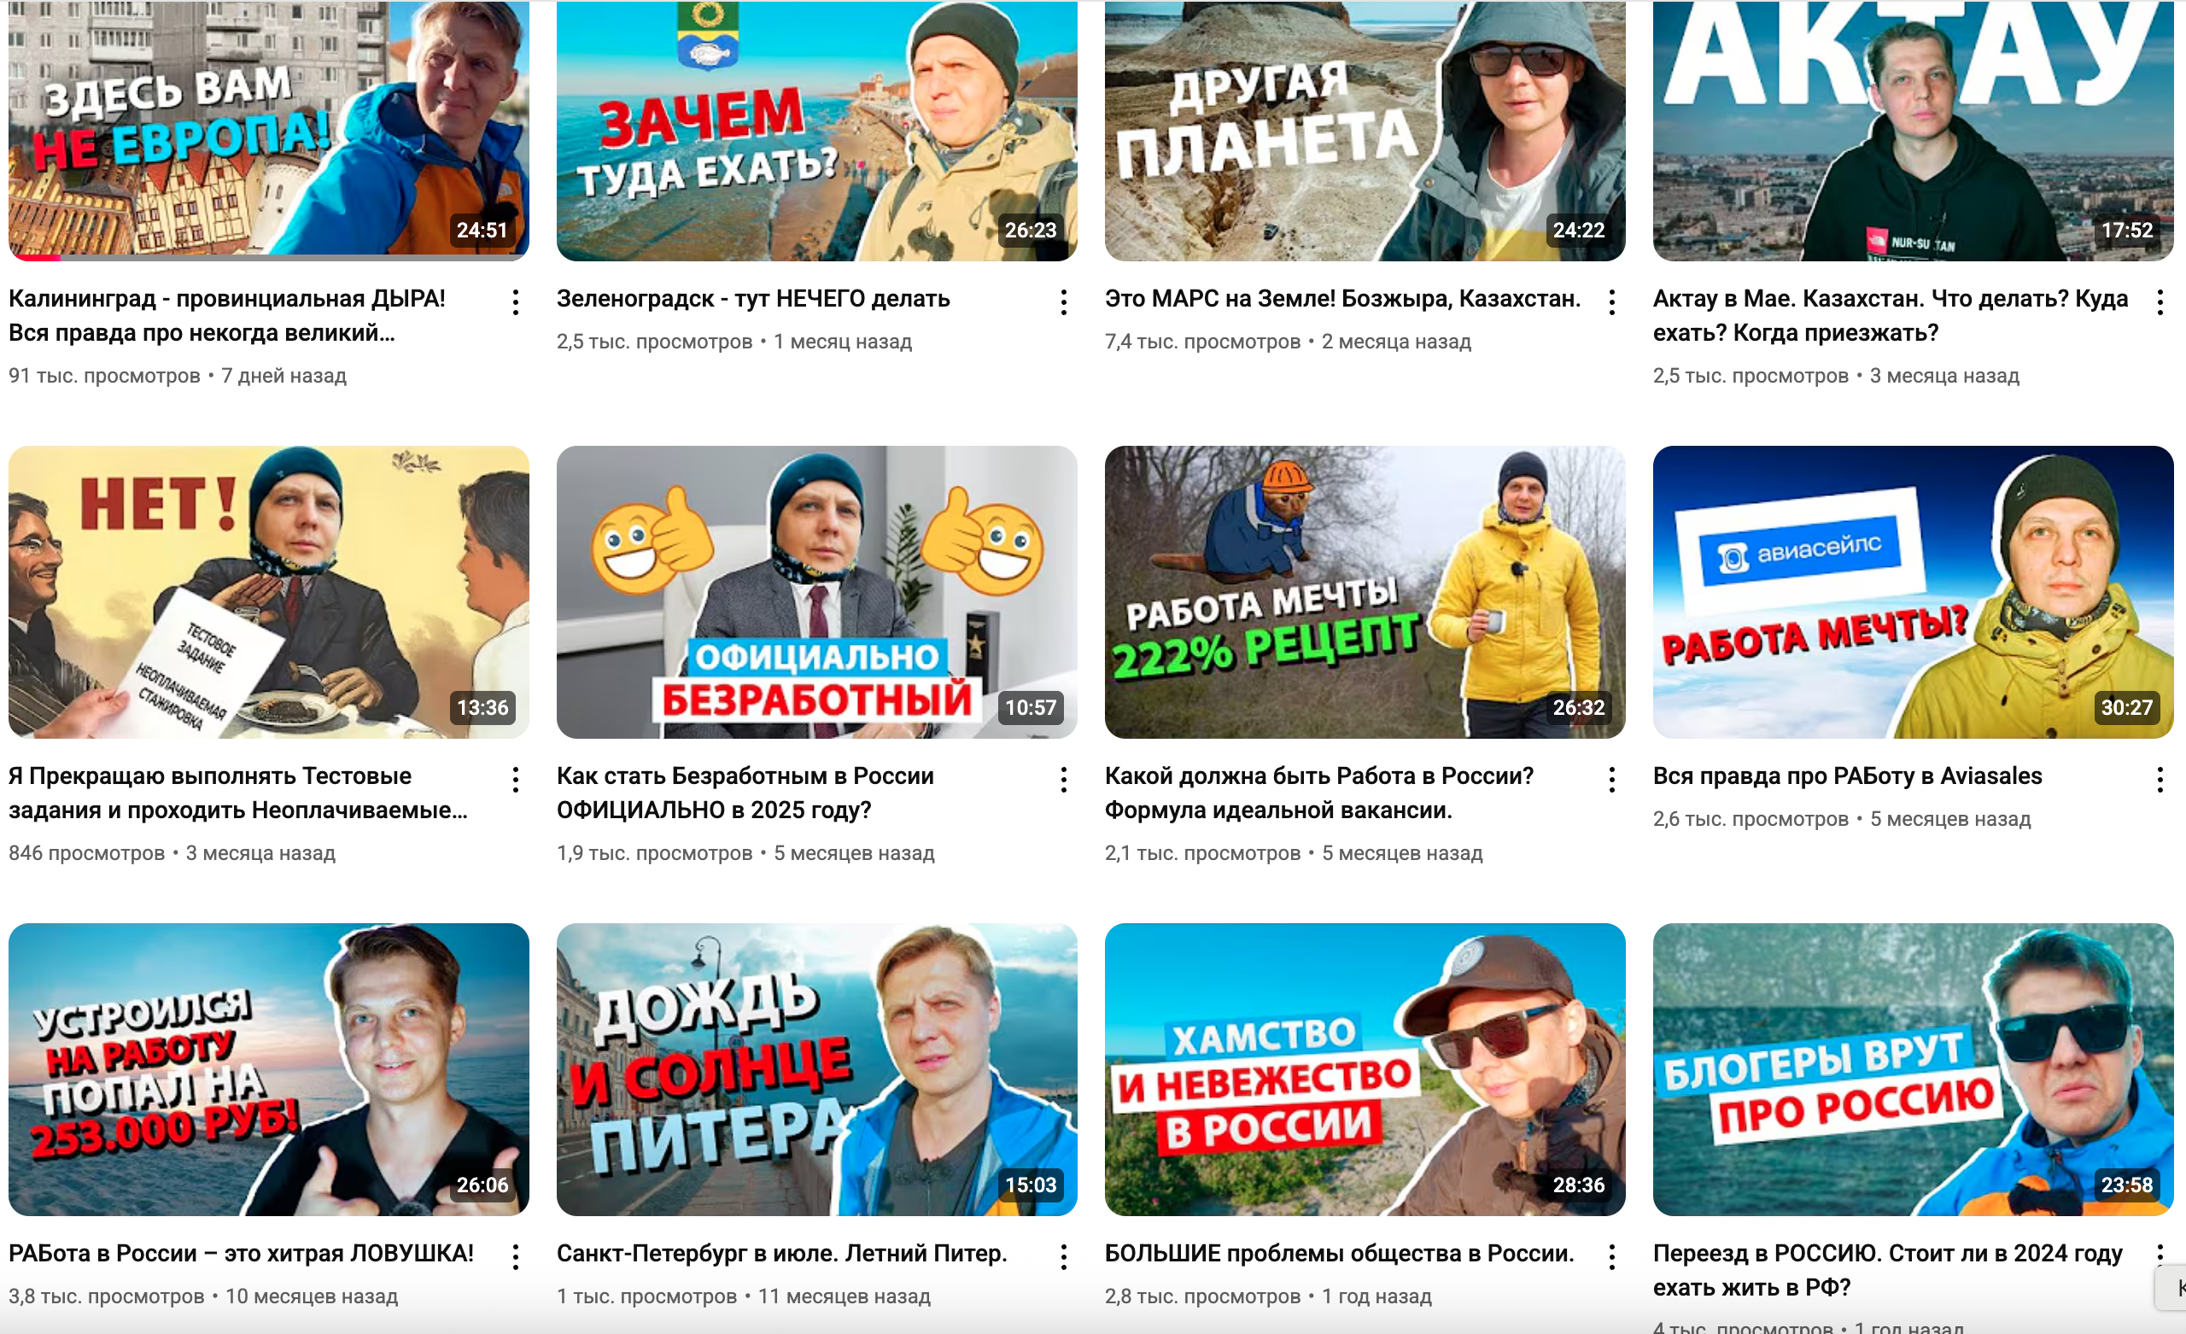The image size is (2186, 1334).
Task: Click three-dot menu beside Актау в Мае
Action: 2160,302
